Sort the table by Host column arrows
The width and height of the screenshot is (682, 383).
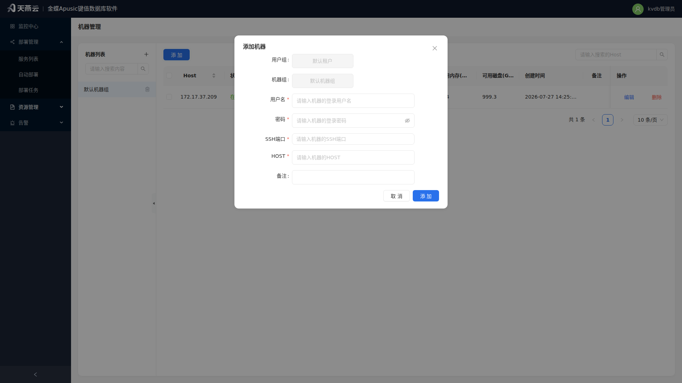click(214, 76)
